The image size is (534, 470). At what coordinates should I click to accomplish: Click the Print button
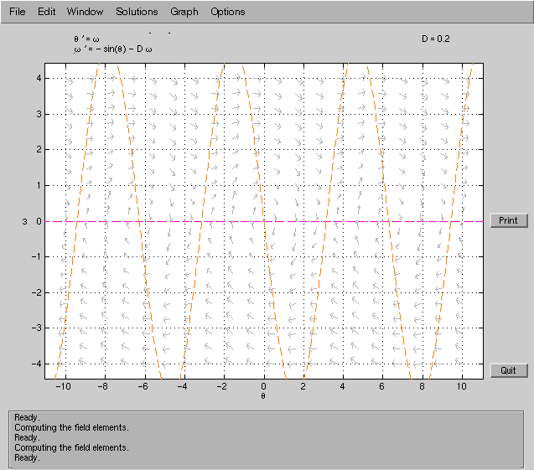(x=509, y=220)
